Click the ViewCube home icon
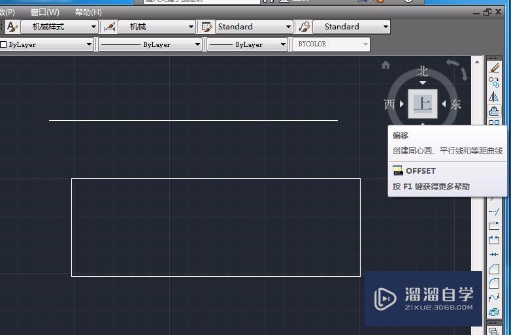511x335 pixels. click(x=386, y=65)
